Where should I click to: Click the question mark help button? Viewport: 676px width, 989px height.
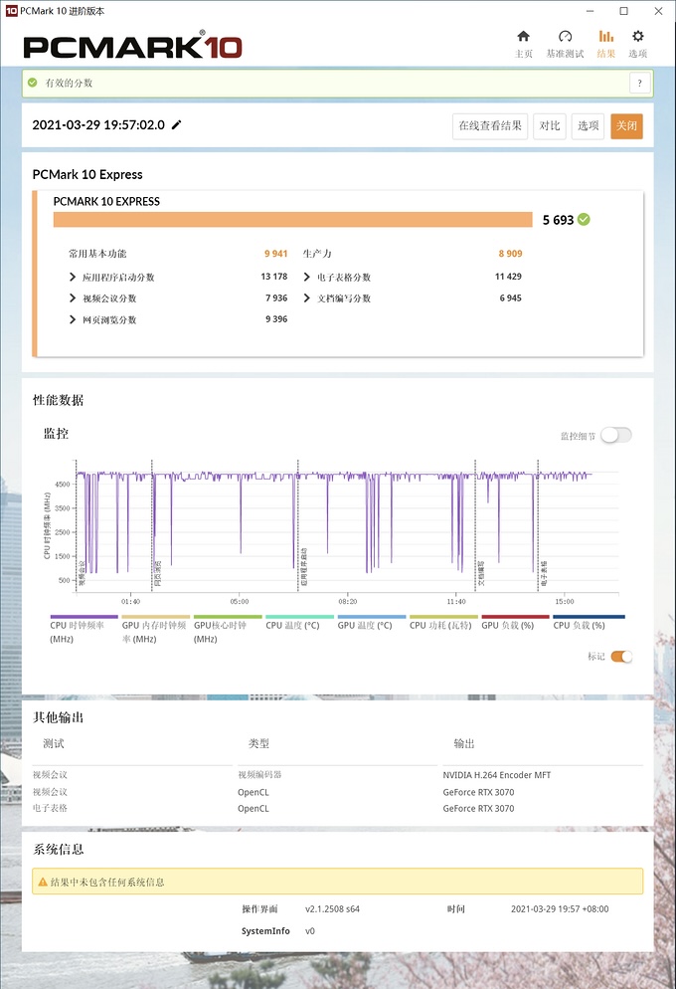pyautogui.click(x=639, y=83)
